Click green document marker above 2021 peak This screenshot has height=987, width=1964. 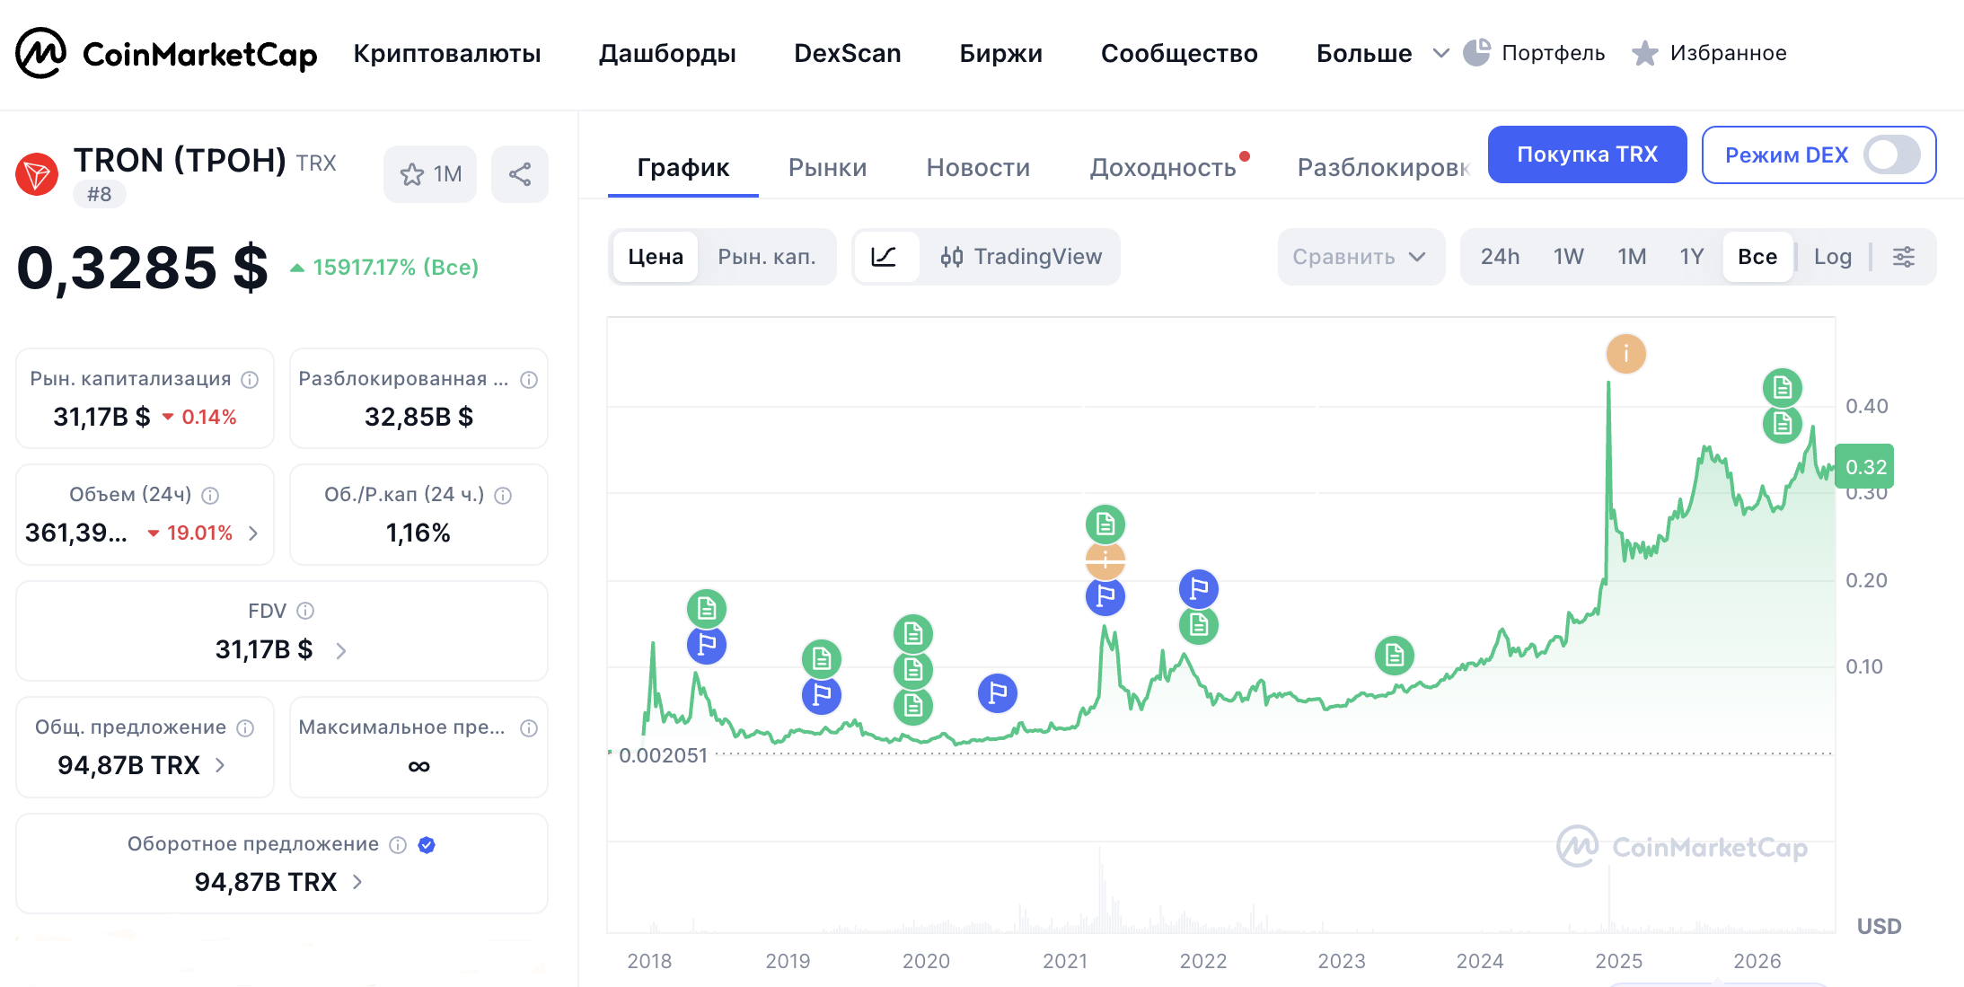click(1105, 524)
